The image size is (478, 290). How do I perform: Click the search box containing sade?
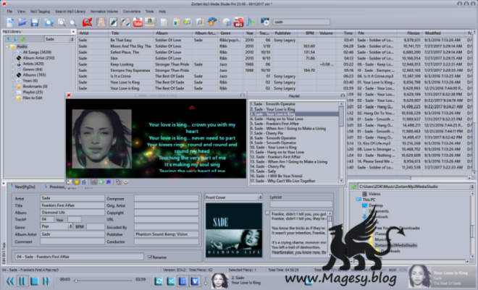pyautogui.click(x=301, y=22)
